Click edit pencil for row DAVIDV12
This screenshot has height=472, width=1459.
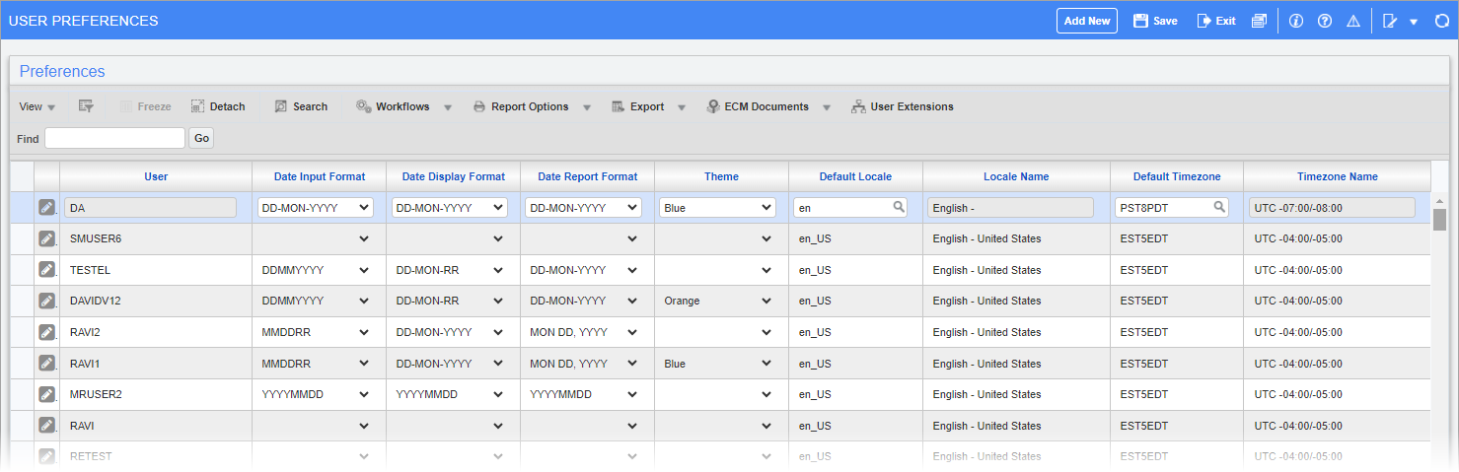46,301
